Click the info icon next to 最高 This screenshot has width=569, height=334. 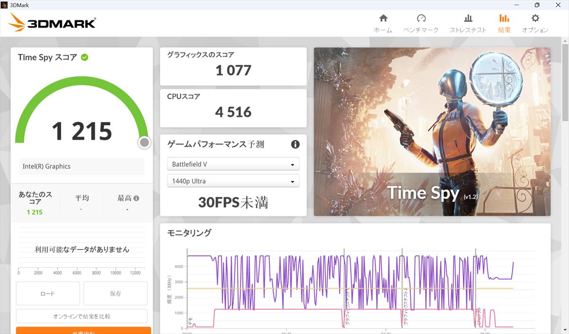[x=137, y=198]
